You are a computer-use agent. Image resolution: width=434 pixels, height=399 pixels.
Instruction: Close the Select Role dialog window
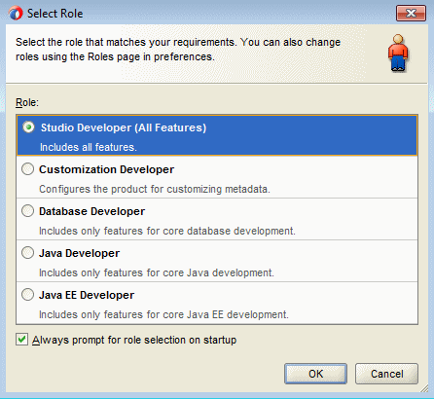coord(411,13)
